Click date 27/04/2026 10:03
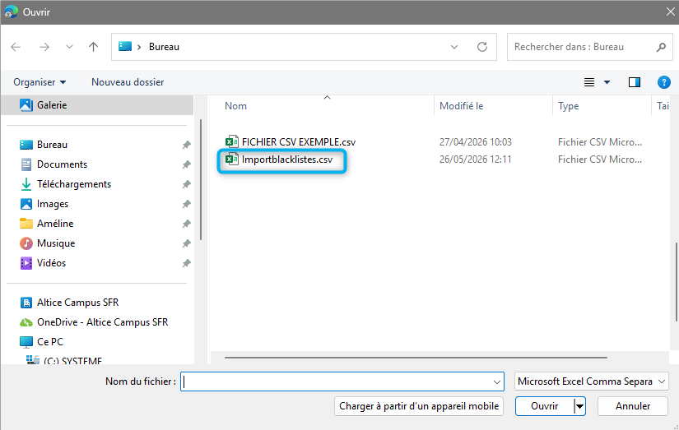Viewport: 679px width, 430px height. coord(476,142)
